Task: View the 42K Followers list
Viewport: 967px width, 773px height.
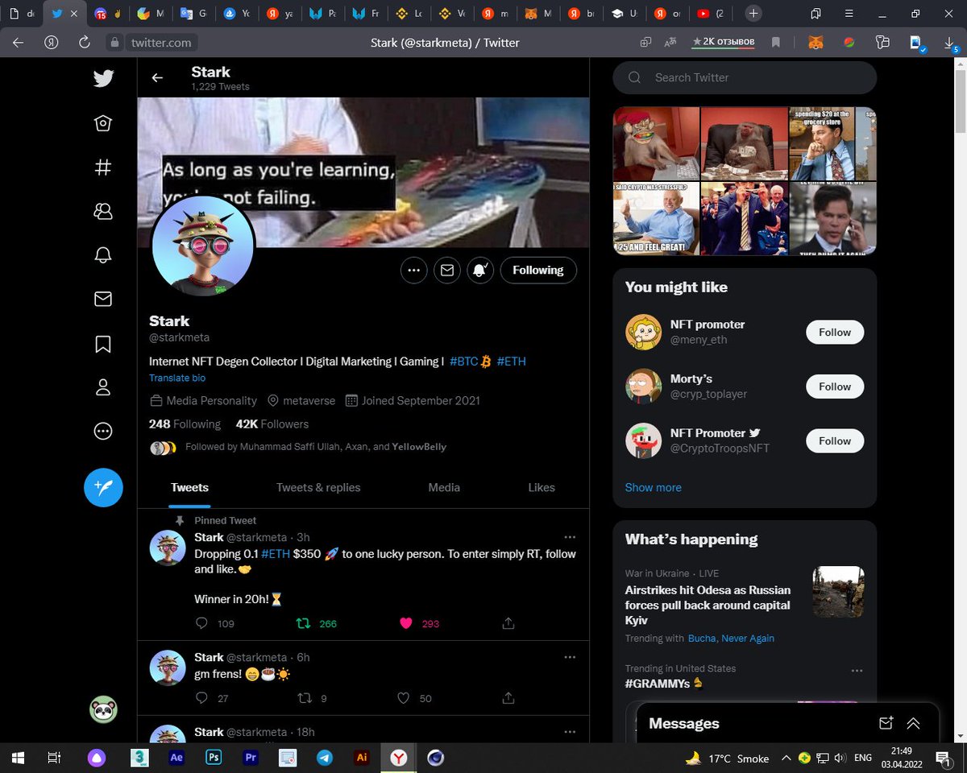Action: point(272,424)
